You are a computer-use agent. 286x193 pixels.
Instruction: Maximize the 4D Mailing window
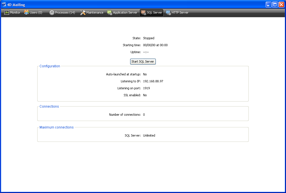point(275,4)
